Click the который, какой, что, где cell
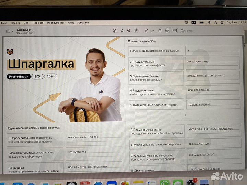This screenshot has height=185, width=247. (x=94, y=139)
